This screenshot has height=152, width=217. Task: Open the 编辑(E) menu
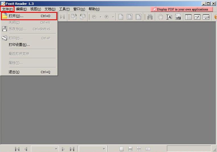pyautogui.click(x=21, y=9)
